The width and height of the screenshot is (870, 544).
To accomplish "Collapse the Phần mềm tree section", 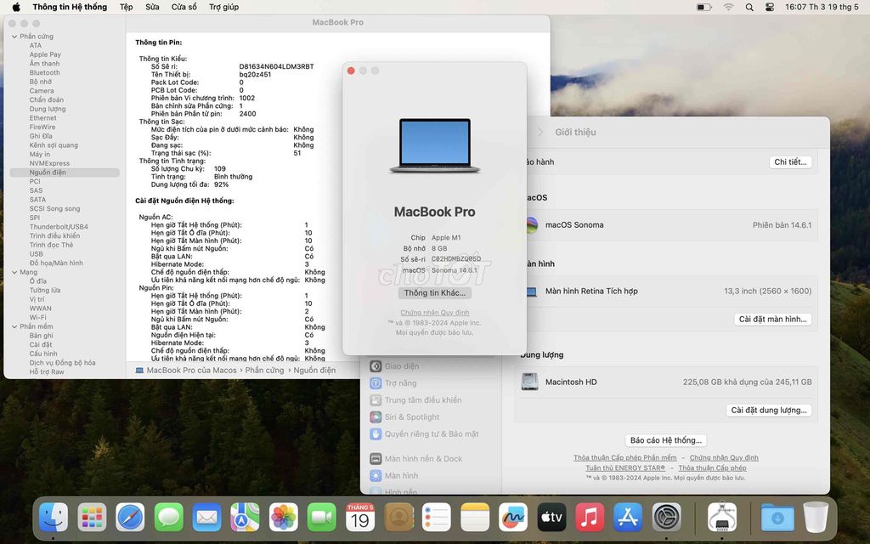I will click(x=14, y=327).
